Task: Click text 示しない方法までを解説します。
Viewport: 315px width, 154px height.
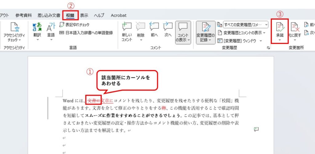Action: [94, 130]
